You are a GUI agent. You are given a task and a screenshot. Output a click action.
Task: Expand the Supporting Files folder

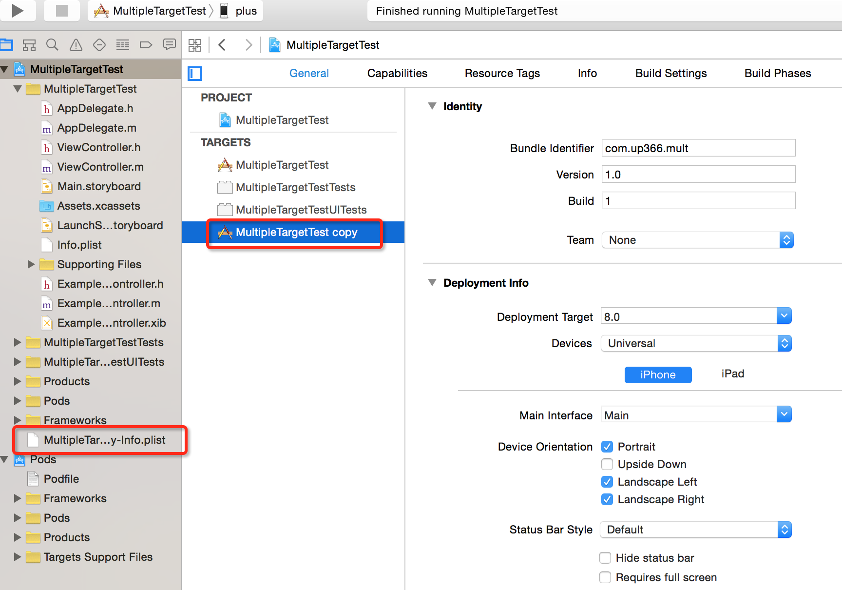point(31,264)
